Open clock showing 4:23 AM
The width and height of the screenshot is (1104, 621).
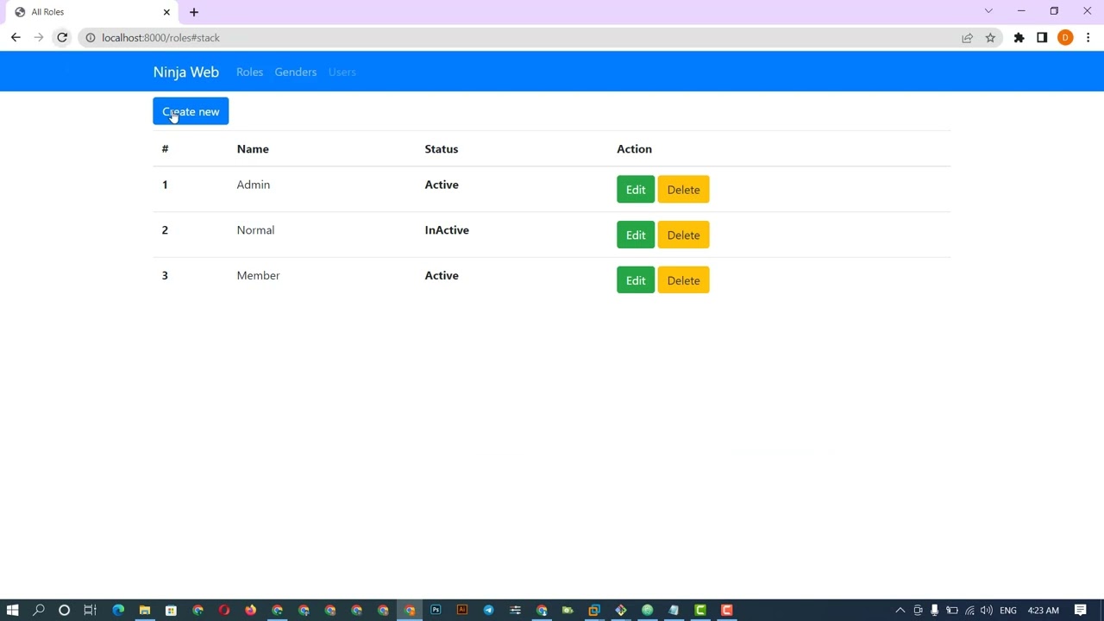[1044, 611]
